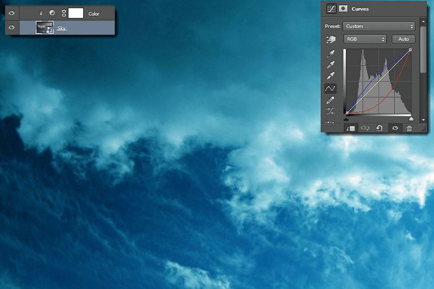Click the Curves panel scrollbar thumb
This screenshot has width=434, height=289.
pos(423,50)
